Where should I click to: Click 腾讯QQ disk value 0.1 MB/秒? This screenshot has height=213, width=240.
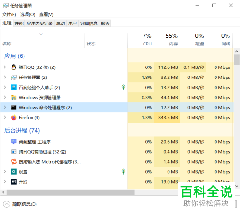(x=194, y=67)
